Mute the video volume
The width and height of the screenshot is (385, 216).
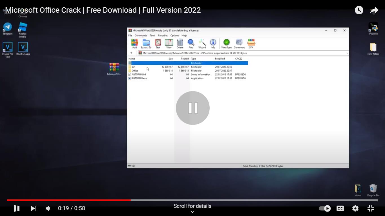[x=48, y=208]
